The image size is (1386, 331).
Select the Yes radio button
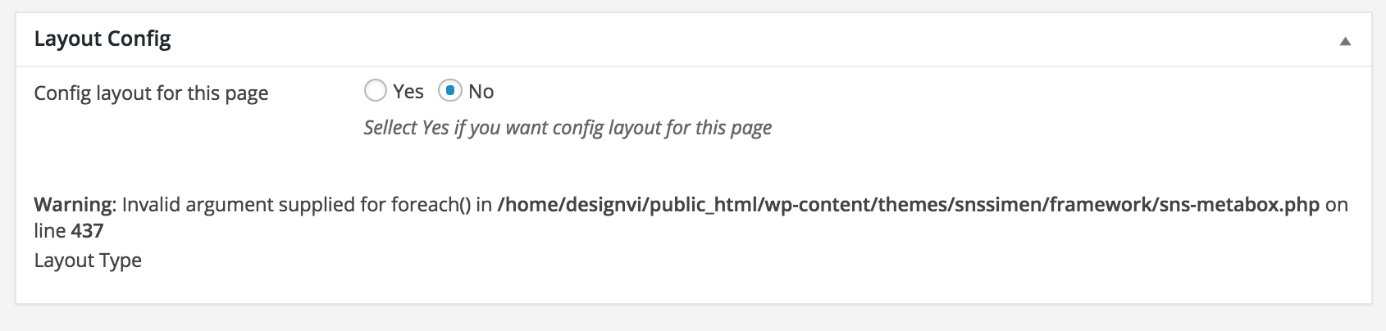pos(375,91)
